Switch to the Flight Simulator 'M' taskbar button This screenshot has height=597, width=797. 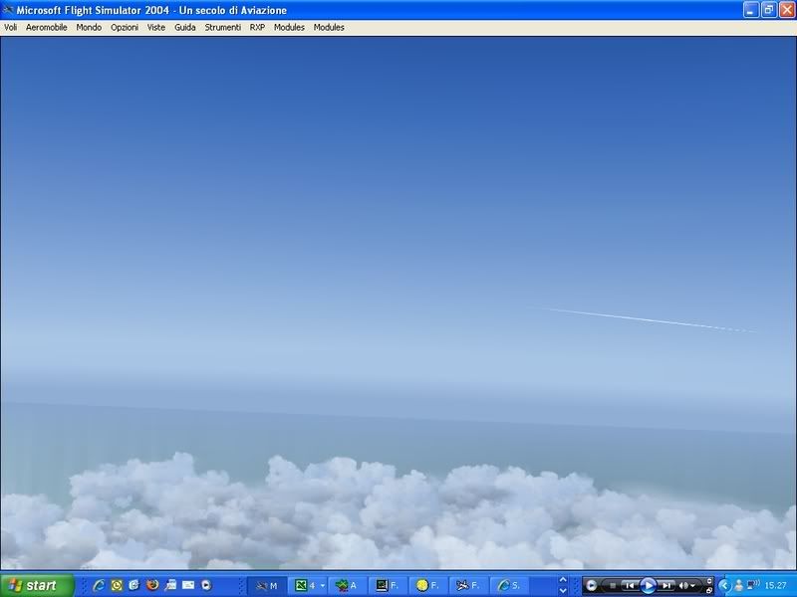tap(267, 586)
